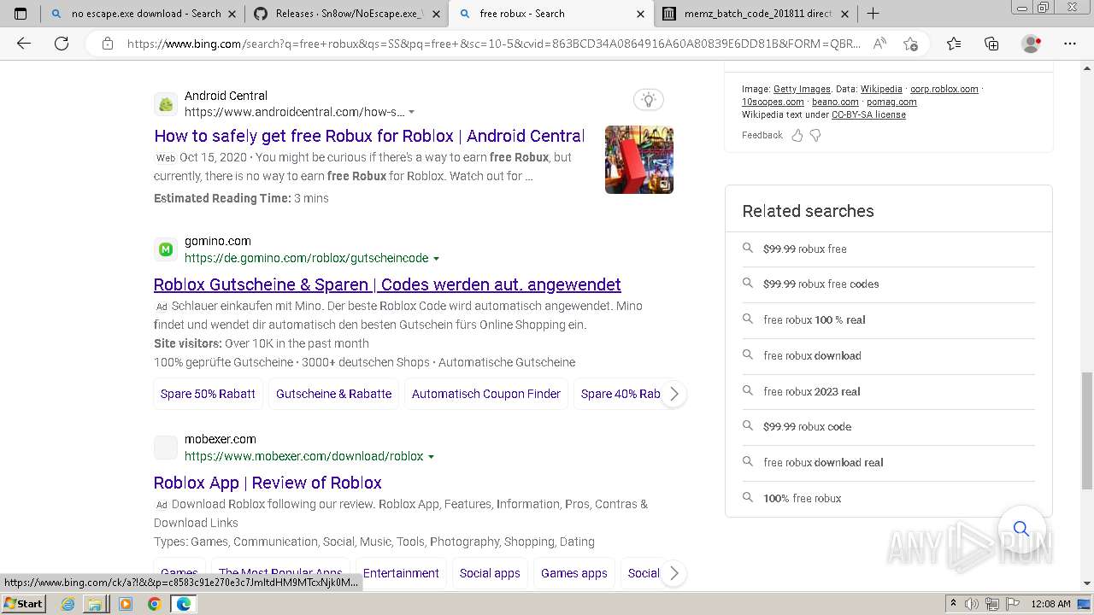
Task: Open the tab actions menu icon
Action: pos(21,14)
